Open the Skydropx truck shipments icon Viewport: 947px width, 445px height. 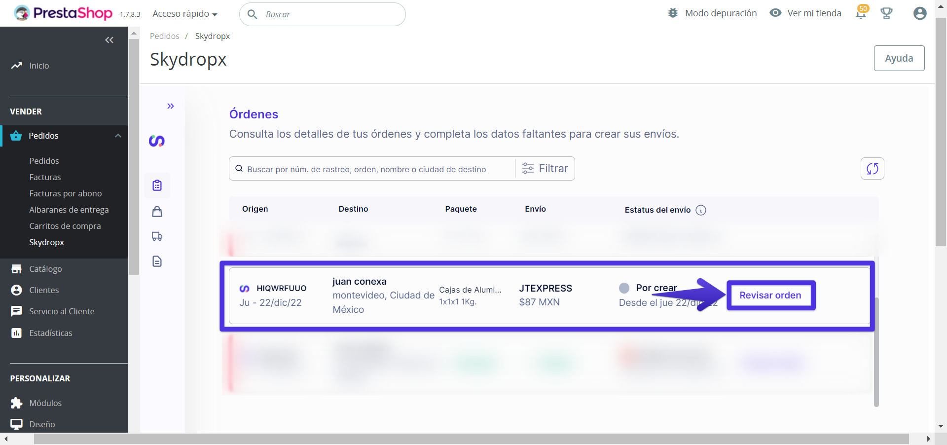157,236
